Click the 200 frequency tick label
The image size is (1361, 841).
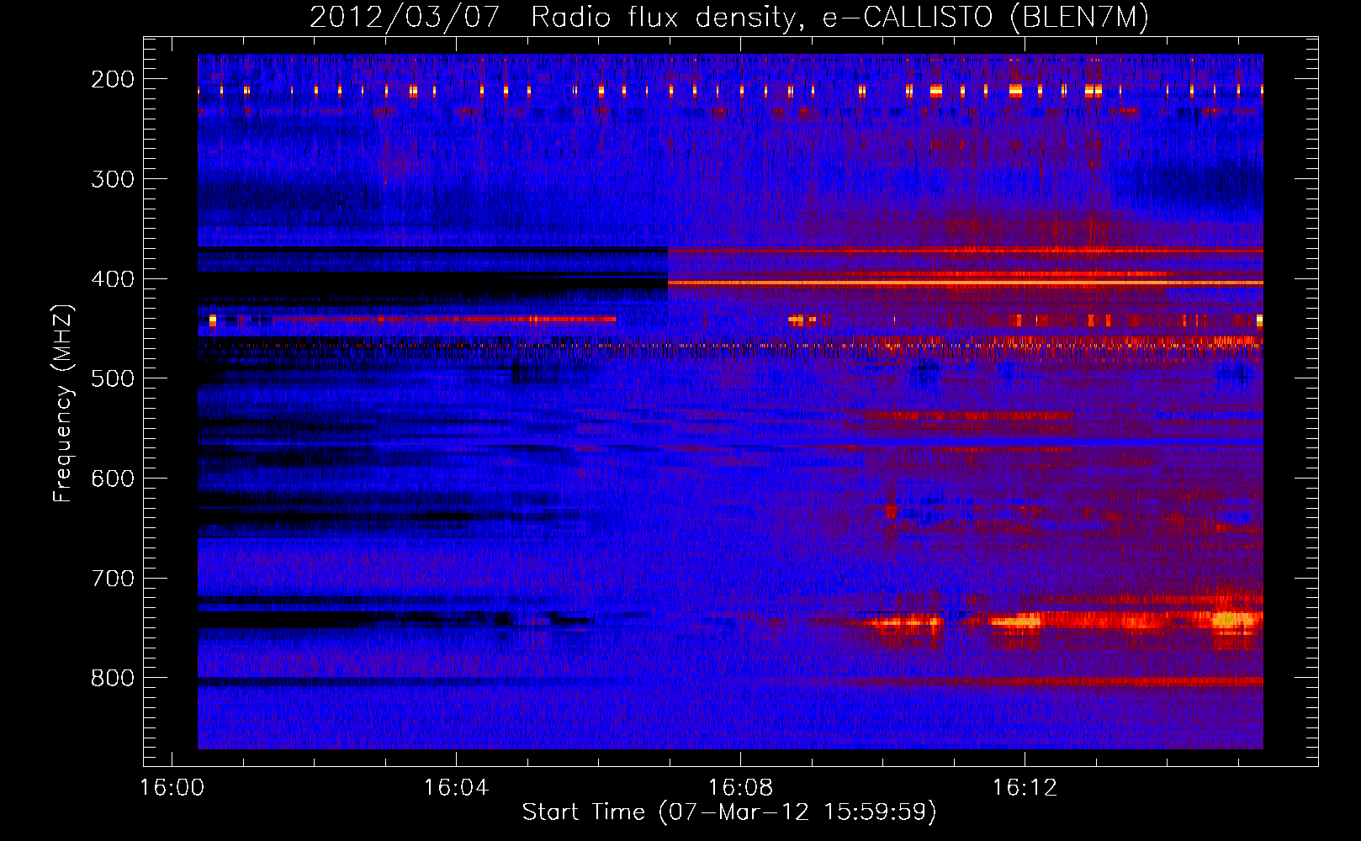[x=113, y=79]
